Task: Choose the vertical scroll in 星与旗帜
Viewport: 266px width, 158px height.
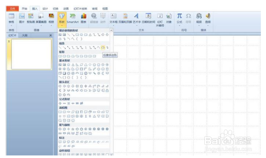Action: [77, 133]
